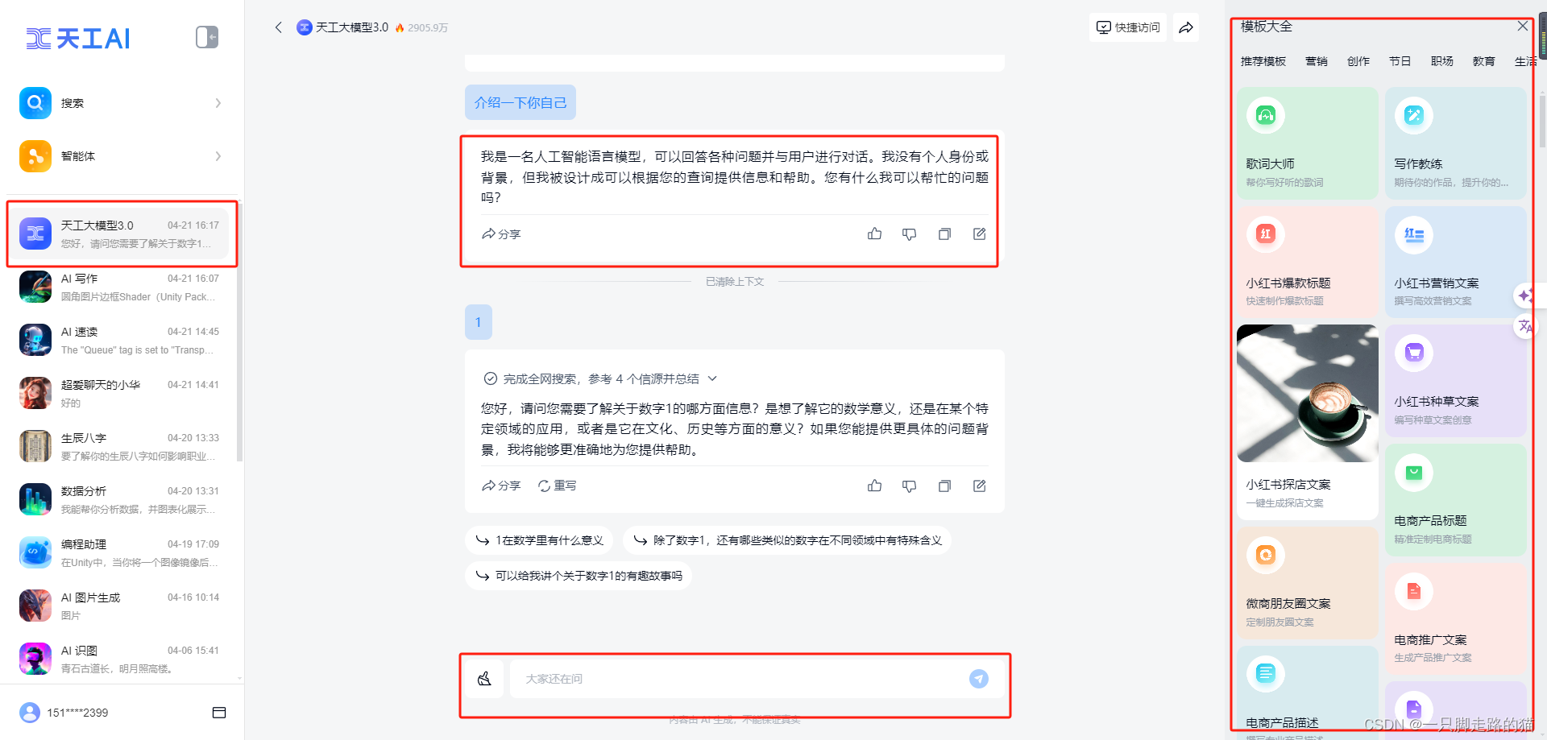Collapse the sidebar with the panel icon
Image resolution: width=1547 pixels, height=740 pixels.
pos(207,37)
